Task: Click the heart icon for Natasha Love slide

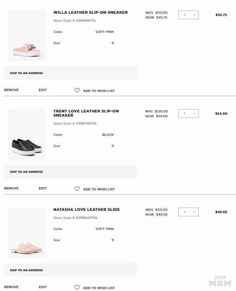Action: click(x=77, y=287)
